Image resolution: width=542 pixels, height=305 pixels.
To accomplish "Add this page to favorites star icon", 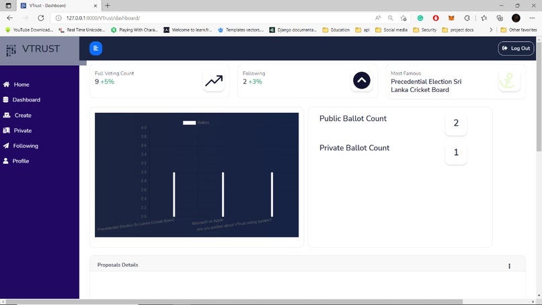I will 403,18.
